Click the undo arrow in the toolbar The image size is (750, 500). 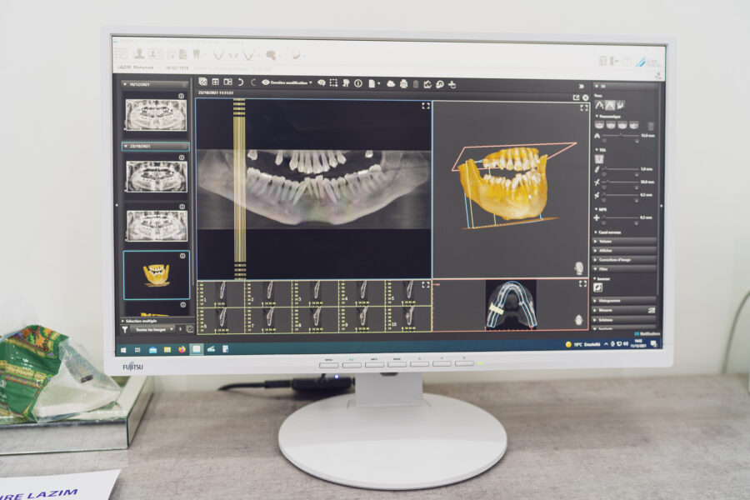tap(241, 82)
